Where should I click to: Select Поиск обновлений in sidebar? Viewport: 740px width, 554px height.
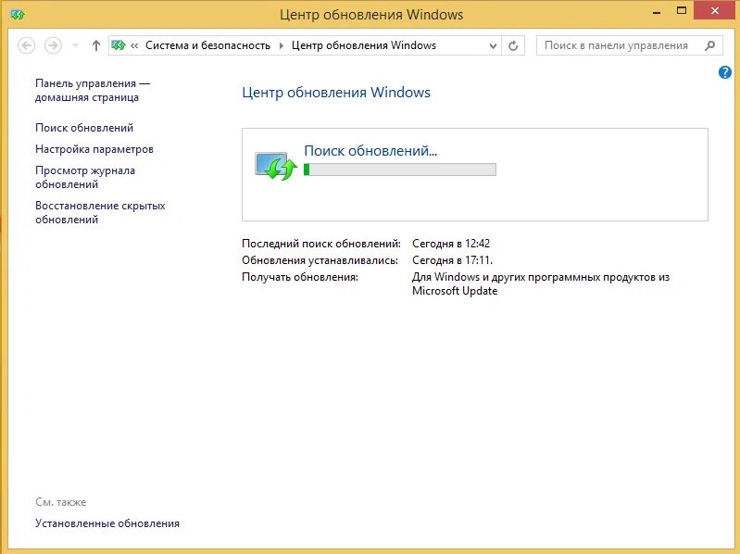pos(84,128)
